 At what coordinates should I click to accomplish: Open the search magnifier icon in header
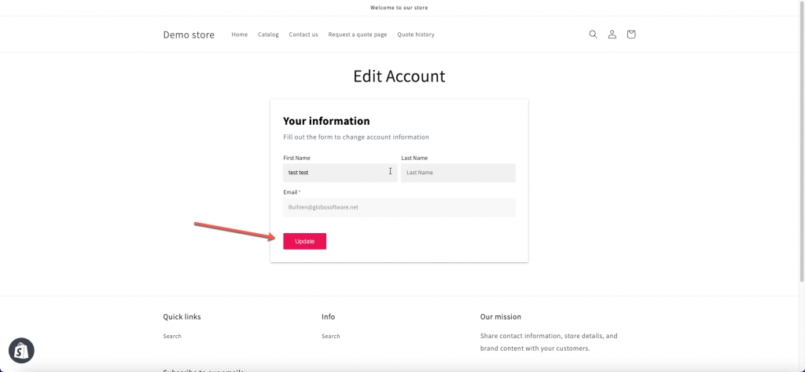pos(593,35)
